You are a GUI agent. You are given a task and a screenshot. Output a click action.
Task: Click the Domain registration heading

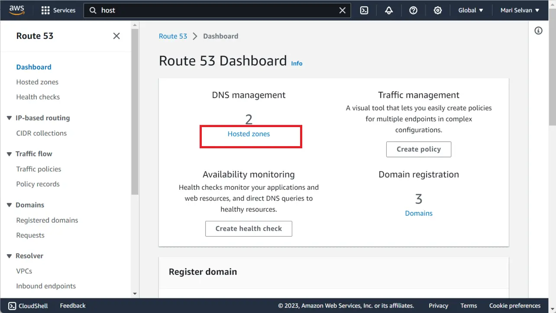[x=419, y=175]
